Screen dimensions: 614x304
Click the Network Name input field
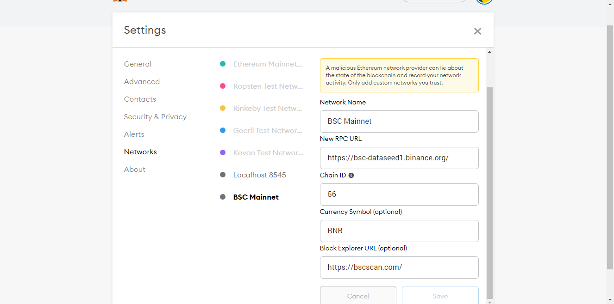click(399, 122)
